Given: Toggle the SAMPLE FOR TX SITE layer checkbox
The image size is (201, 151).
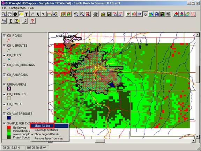Looking at the screenshot, I should 4,124.
